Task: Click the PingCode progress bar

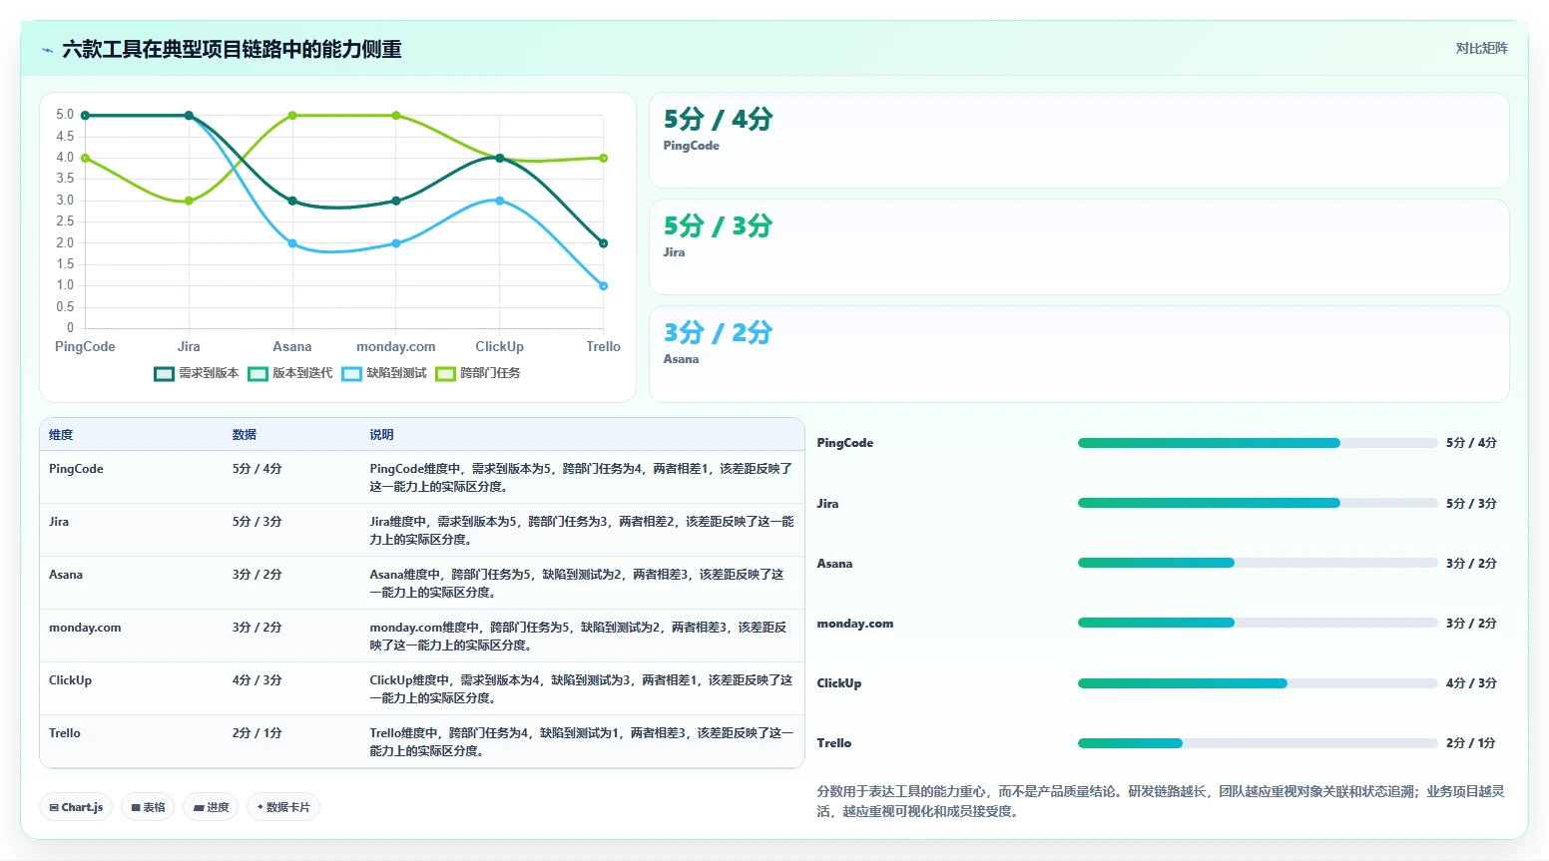Action: click(1258, 443)
